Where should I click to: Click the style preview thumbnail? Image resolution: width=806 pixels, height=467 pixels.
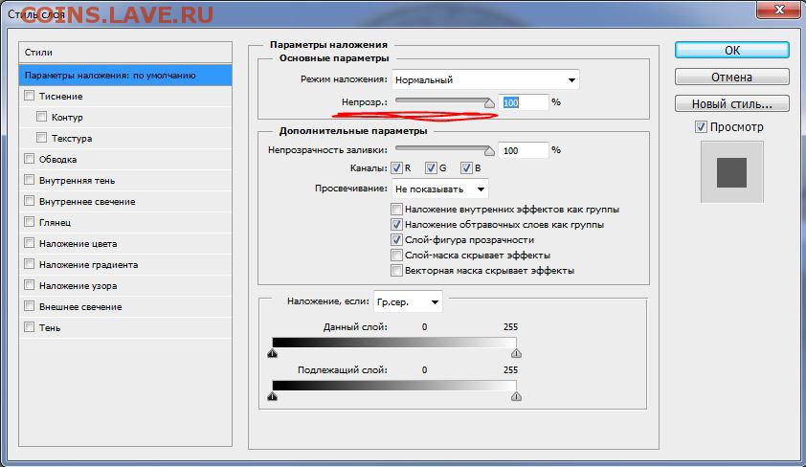732,172
